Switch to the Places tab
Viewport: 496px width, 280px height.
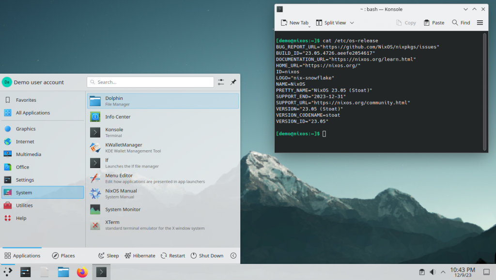63,256
